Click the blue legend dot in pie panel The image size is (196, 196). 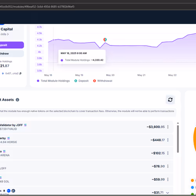[x=192, y=187]
